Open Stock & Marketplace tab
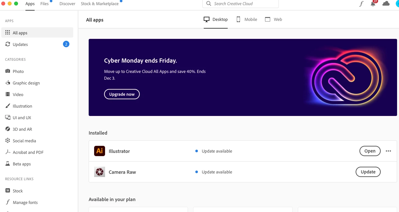Image resolution: width=399 pixels, height=212 pixels. [100, 4]
